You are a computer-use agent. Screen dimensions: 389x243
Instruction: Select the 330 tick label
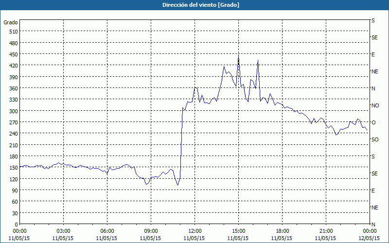pos(14,100)
